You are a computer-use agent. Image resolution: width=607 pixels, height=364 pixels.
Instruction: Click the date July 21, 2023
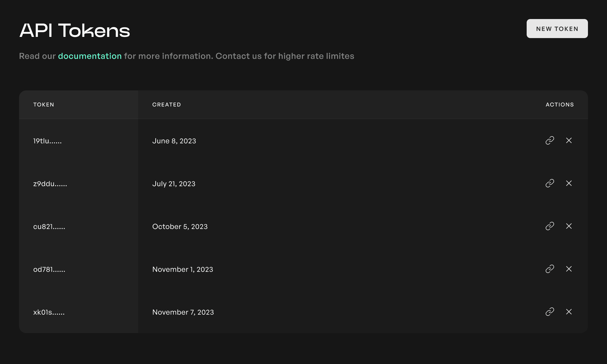coord(174,184)
